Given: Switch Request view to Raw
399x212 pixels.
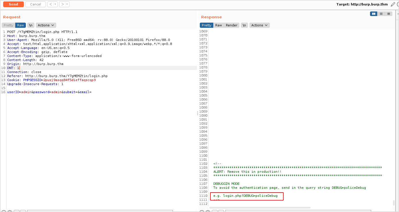Looking at the screenshot, I should [21, 25].
